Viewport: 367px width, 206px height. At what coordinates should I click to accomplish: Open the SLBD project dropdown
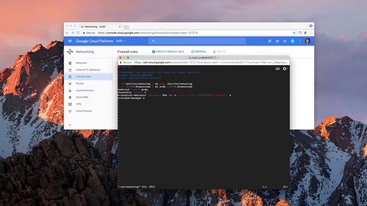(121, 41)
